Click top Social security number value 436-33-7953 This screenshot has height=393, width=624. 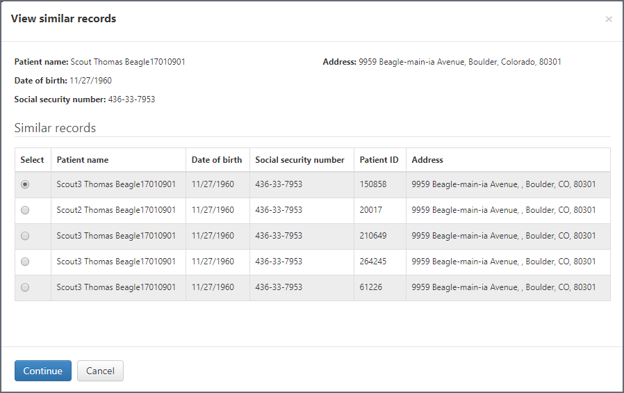(x=132, y=99)
